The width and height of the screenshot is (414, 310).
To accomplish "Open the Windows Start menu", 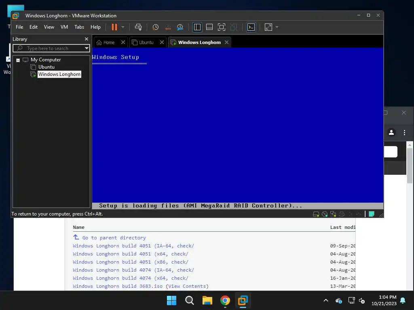I will click(171, 300).
